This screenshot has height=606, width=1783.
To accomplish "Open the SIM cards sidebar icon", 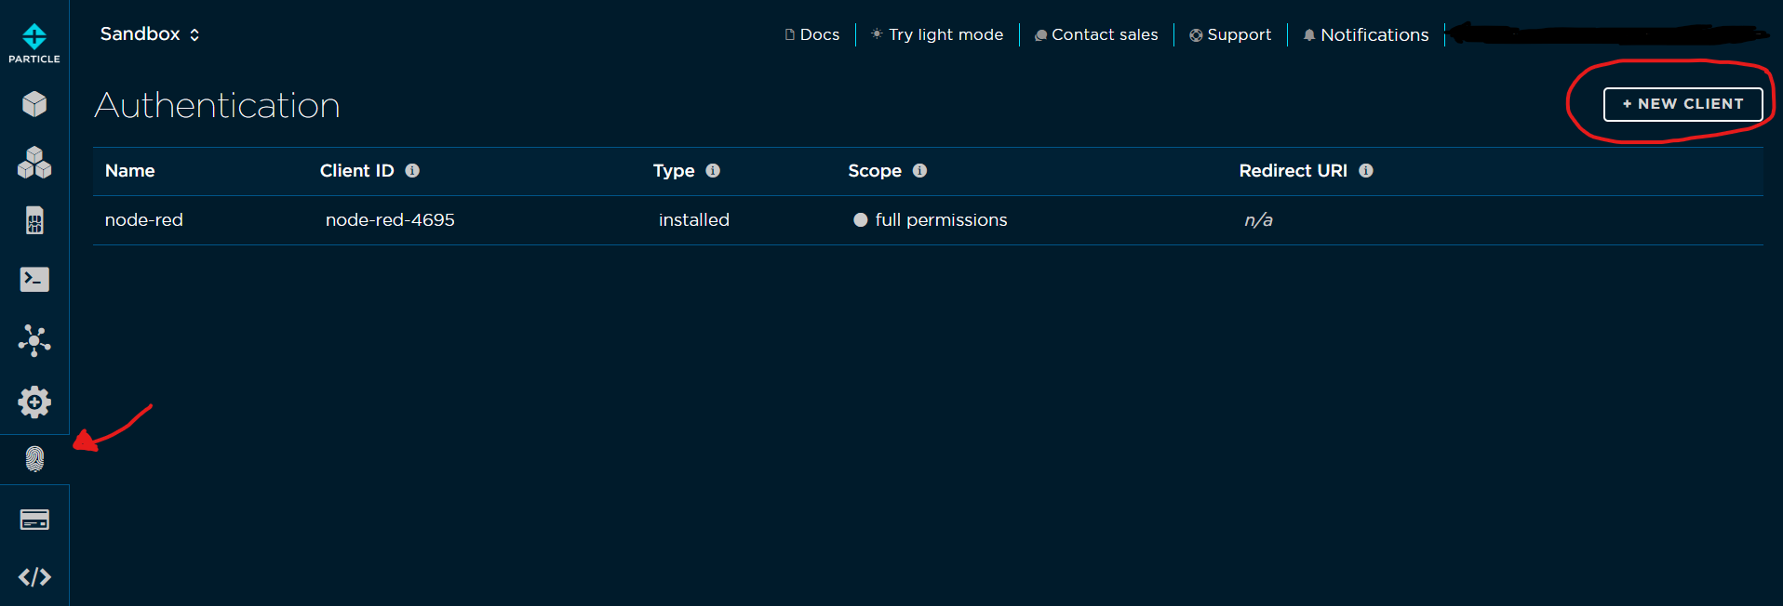I will point(34,220).
